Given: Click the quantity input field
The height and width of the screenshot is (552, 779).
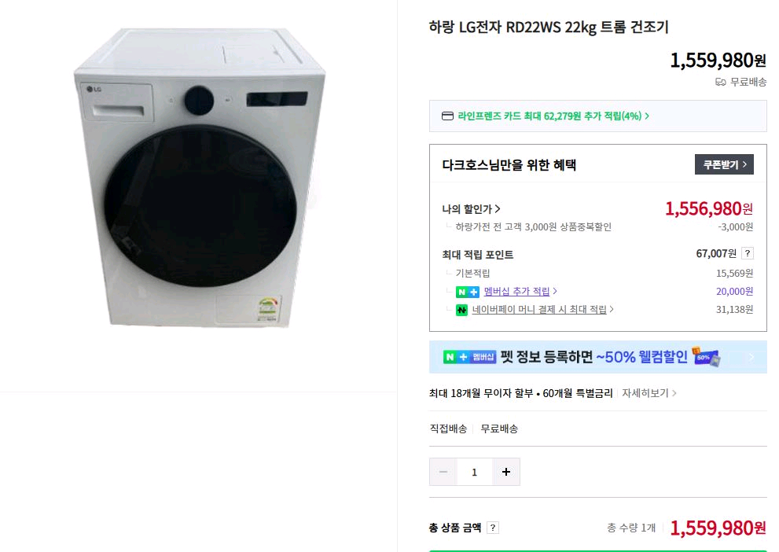Looking at the screenshot, I should tap(474, 472).
